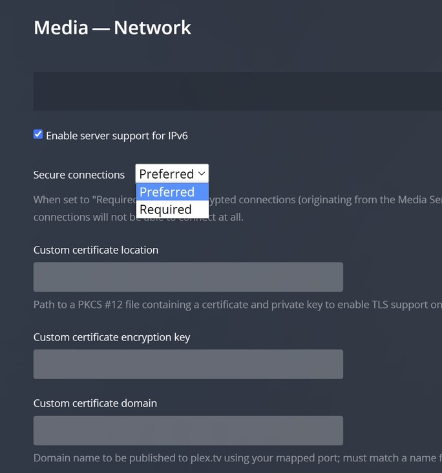This screenshot has width=442, height=473.
Task: Click the "connections will not be able" text line
Action: click(x=138, y=217)
